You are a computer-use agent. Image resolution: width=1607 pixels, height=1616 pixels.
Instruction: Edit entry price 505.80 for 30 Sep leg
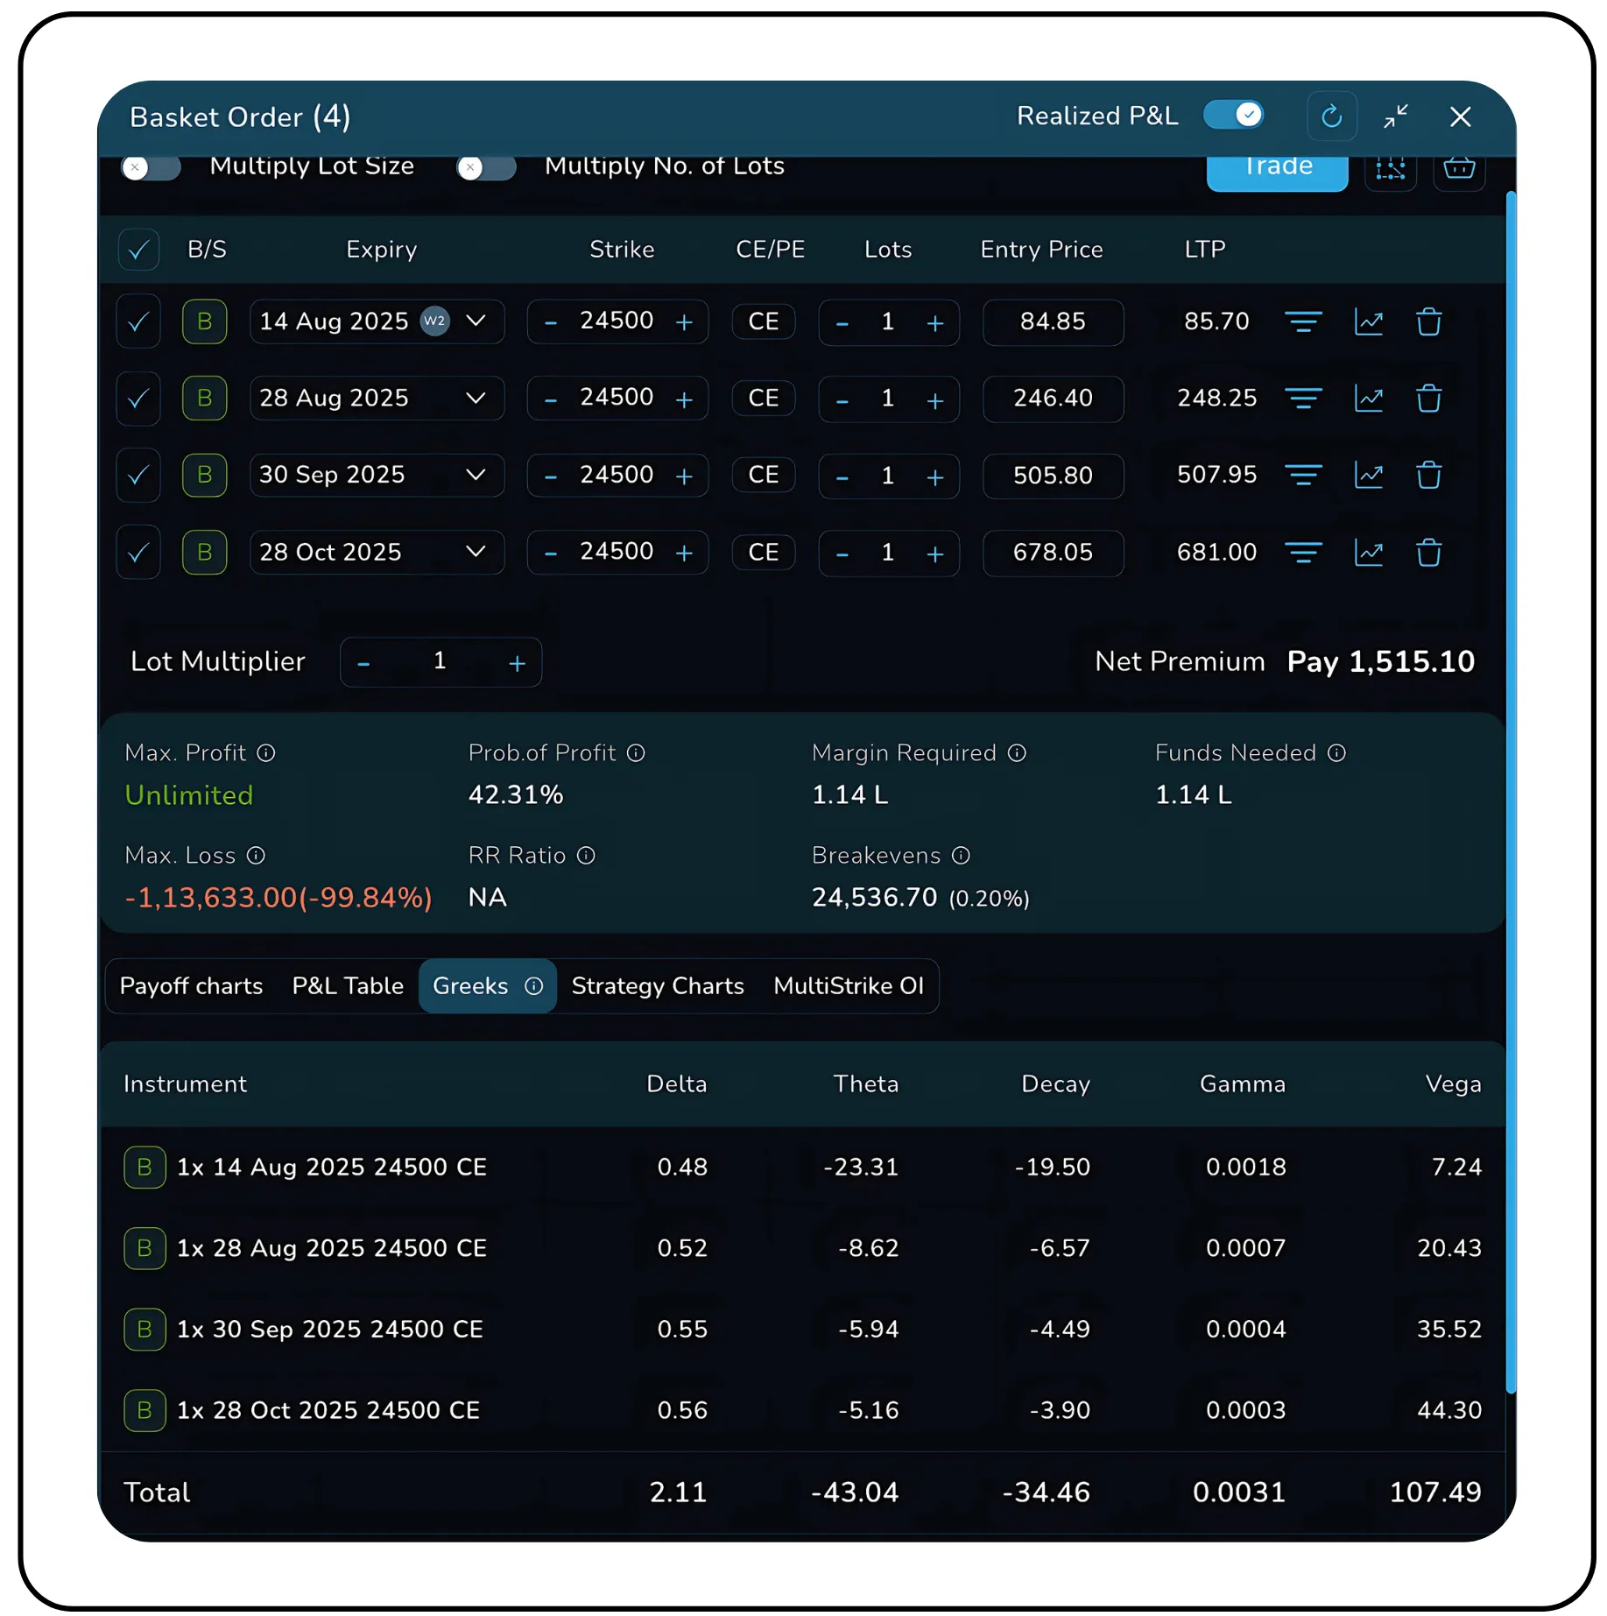tap(1053, 476)
